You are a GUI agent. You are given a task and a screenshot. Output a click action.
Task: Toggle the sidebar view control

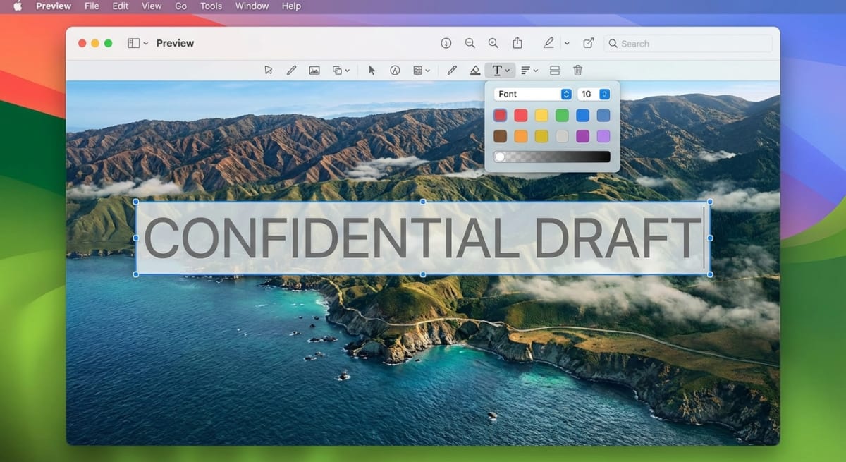click(x=134, y=43)
